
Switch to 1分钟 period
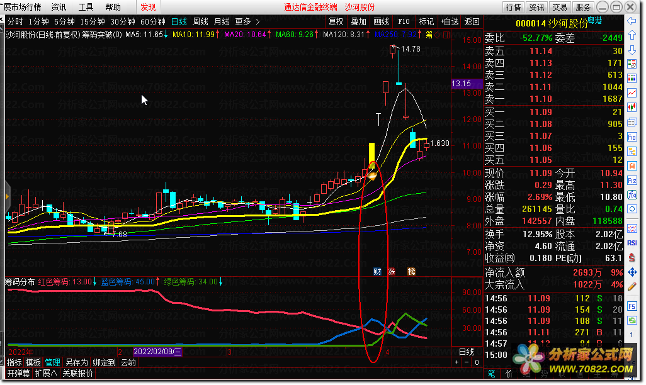pos(39,21)
